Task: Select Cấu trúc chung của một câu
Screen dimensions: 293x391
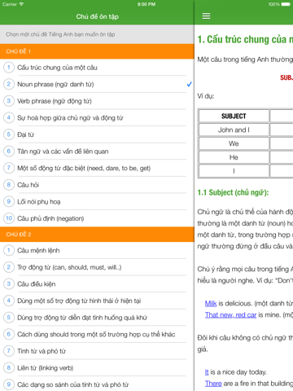Action: [97, 68]
